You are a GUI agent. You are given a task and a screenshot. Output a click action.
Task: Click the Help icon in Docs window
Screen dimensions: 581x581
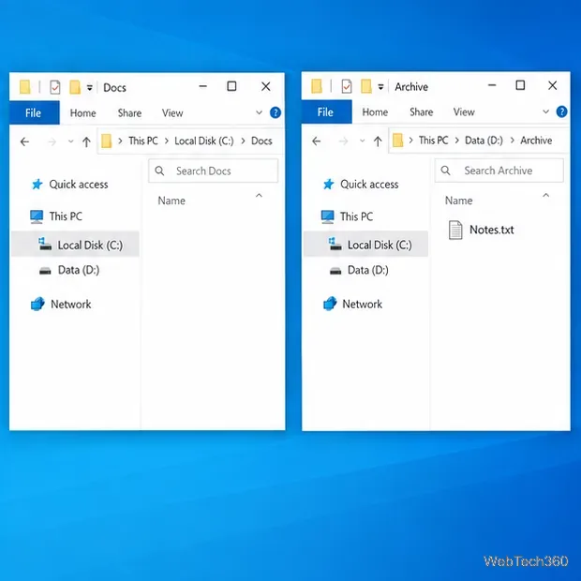[x=276, y=112]
